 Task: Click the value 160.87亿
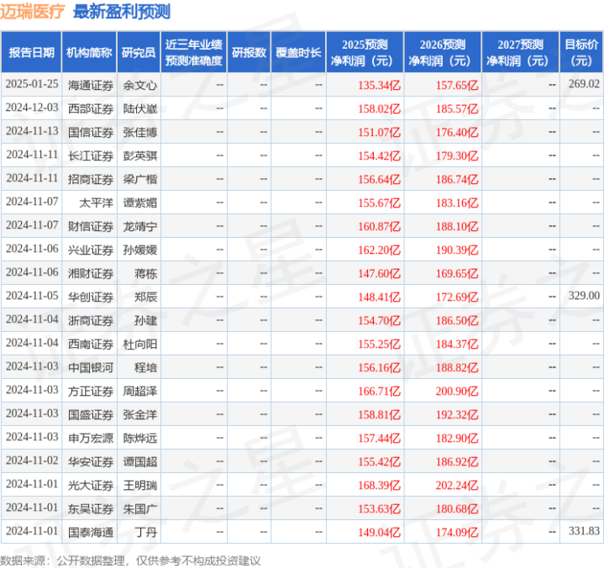(x=380, y=226)
